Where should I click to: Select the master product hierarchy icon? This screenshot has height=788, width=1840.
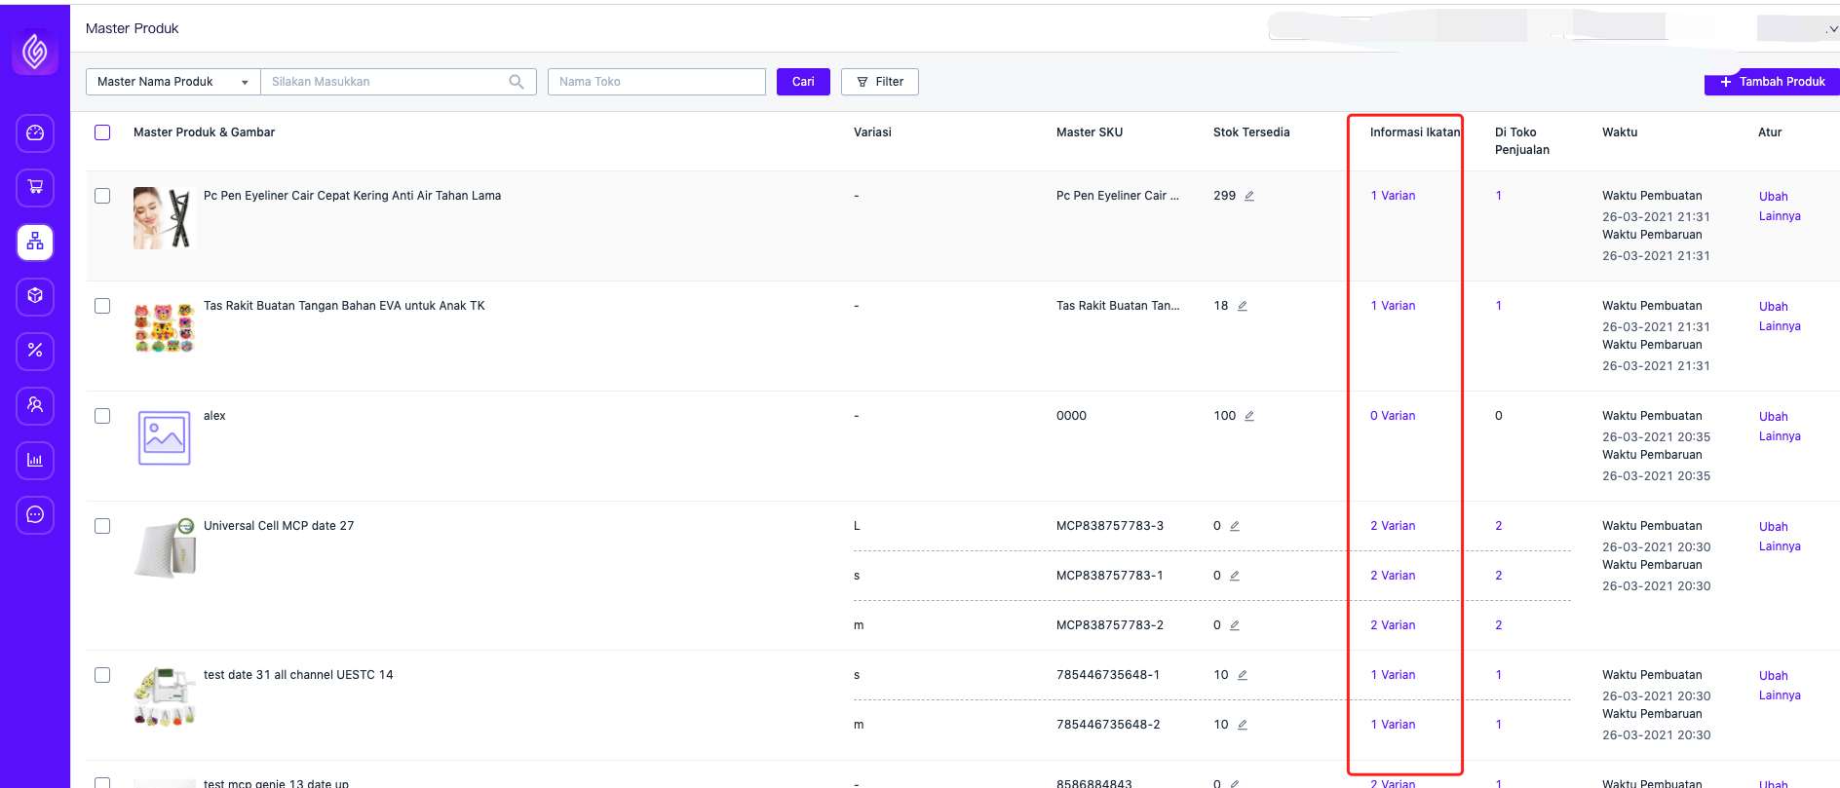point(35,242)
